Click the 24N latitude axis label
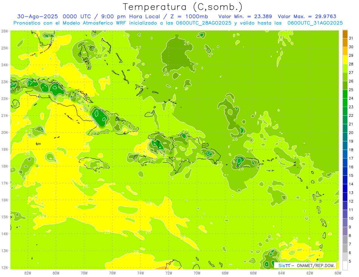The image size is (359, 277). 4,65
